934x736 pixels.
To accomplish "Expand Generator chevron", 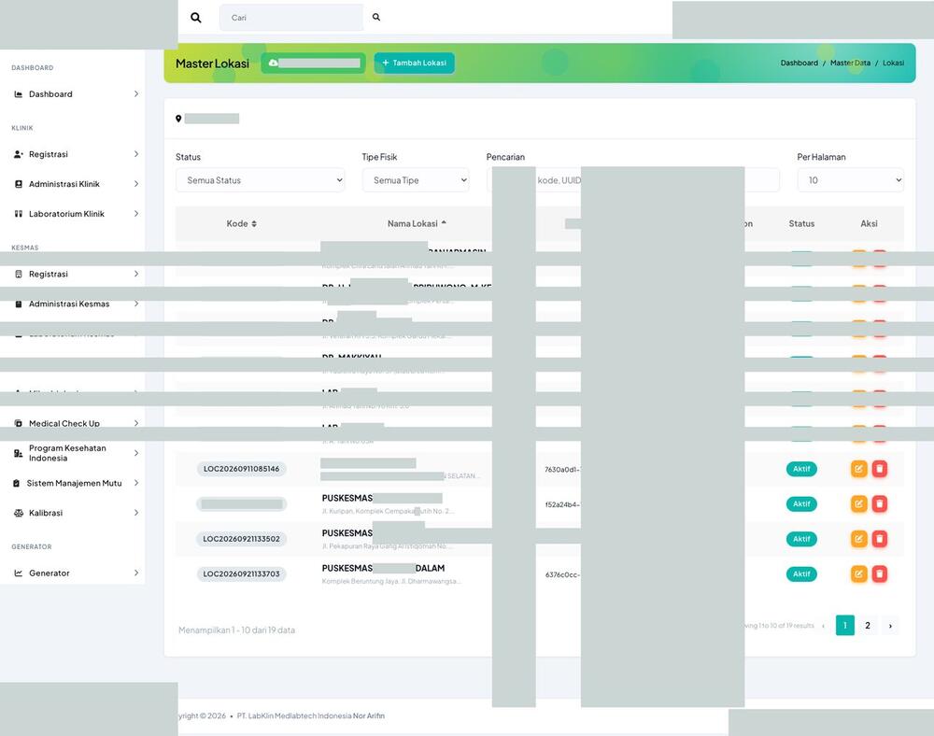I will pyautogui.click(x=136, y=573).
